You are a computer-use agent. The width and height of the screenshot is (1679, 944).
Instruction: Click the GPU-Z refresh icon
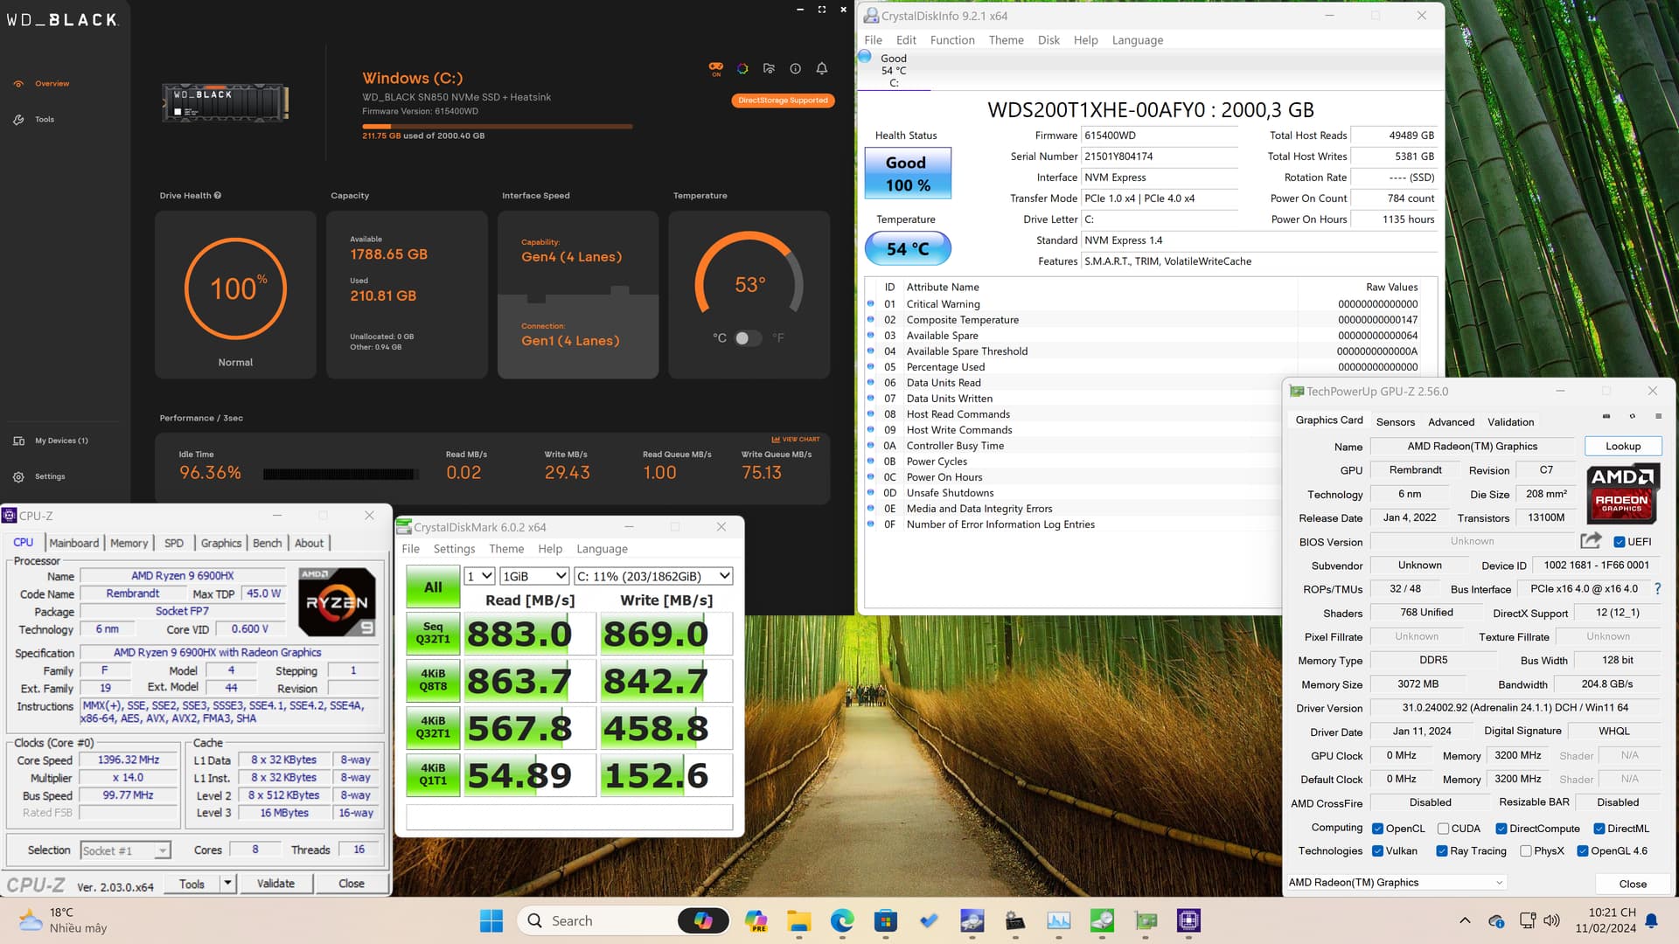click(x=1632, y=416)
